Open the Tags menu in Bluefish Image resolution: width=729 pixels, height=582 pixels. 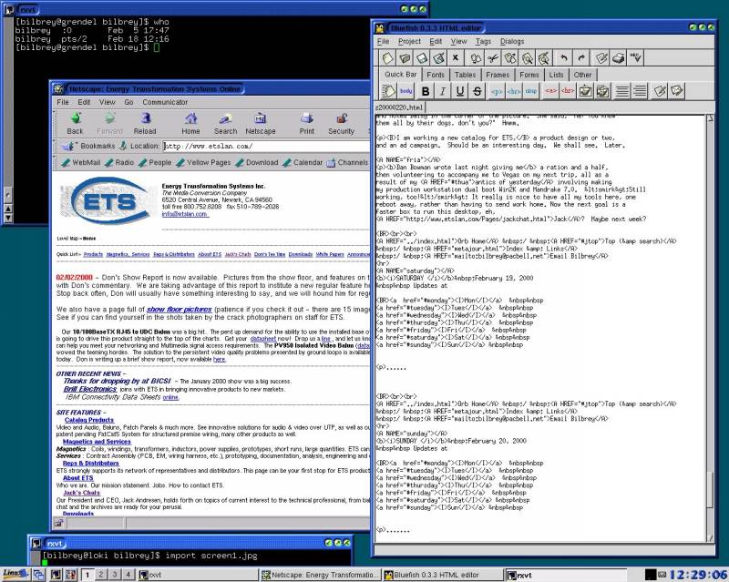[x=483, y=41]
